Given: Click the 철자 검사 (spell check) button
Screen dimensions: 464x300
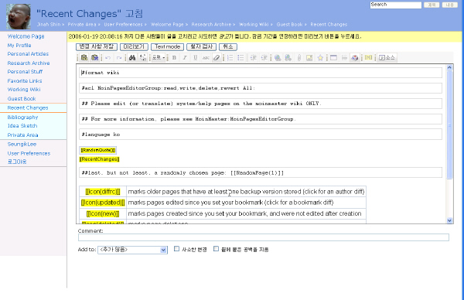Looking at the screenshot, I should [202, 46].
